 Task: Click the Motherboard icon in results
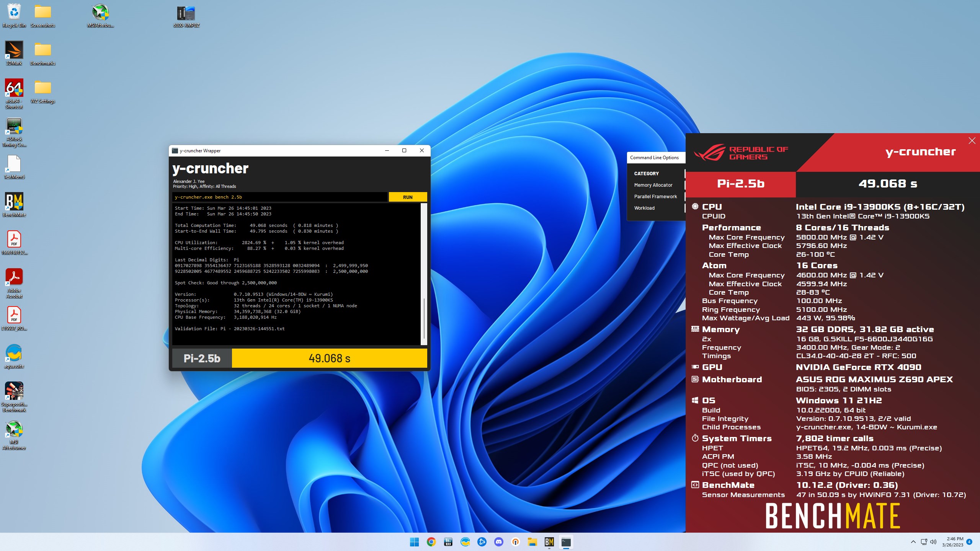tap(695, 379)
